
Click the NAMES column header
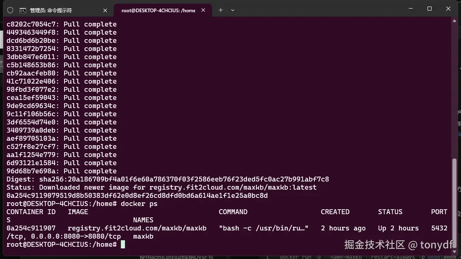(143, 220)
